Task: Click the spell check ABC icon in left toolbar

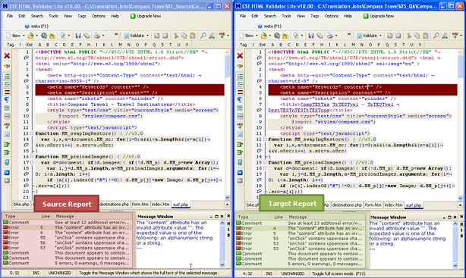Action: 222,36
